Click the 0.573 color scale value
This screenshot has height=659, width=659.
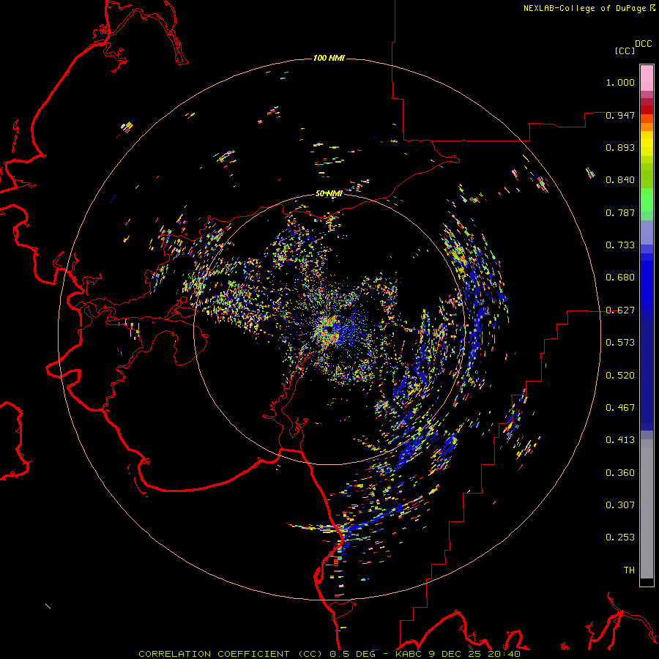coord(620,343)
